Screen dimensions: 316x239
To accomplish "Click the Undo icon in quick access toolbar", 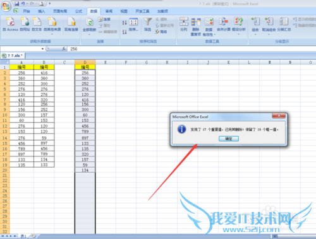I will (23, 4).
